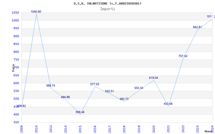215x134 pixels.
Task: Select the x-axis year 2010
Action: click(36, 129)
